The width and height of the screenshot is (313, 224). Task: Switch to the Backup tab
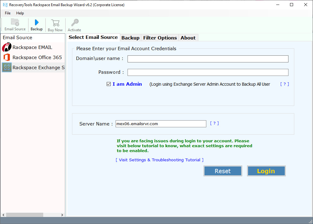click(131, 38)
